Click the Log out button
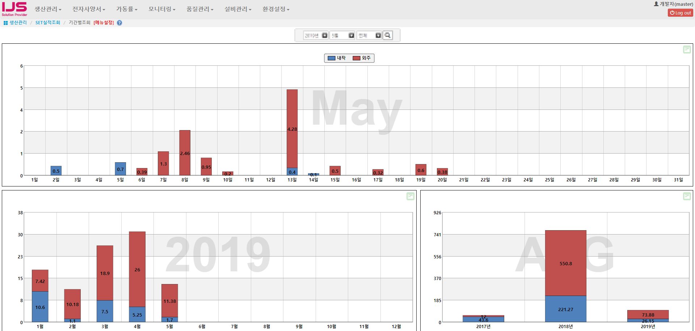The height and width of the screenshot is (331, 695). (680, 13)
